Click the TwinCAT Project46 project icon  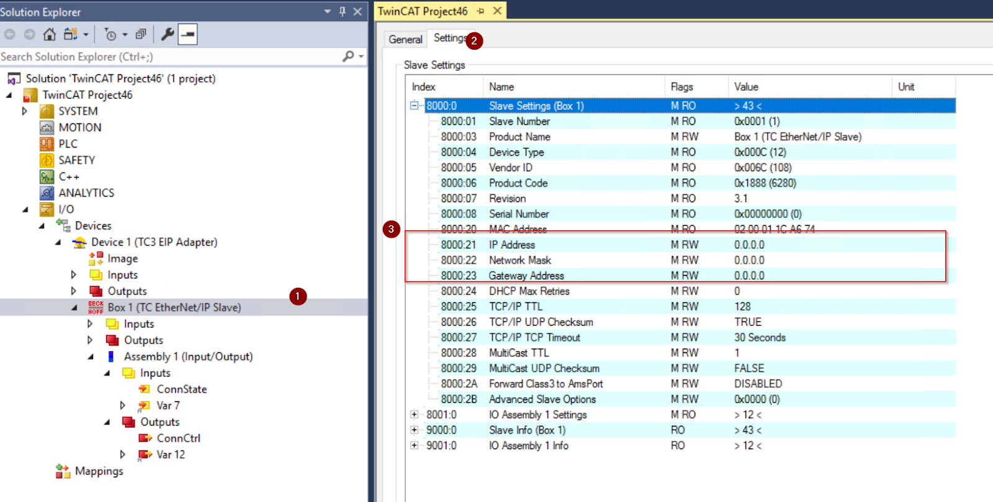[x=30, y=95]
